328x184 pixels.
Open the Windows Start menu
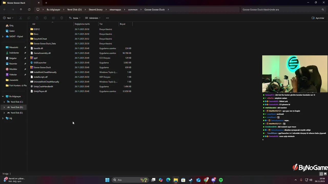tap(107, 180)
